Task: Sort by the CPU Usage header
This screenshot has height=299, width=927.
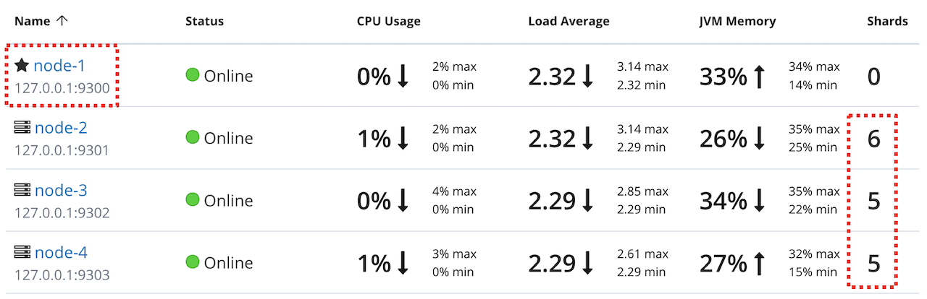Action: pyautogui.click(x=389, y=21)
